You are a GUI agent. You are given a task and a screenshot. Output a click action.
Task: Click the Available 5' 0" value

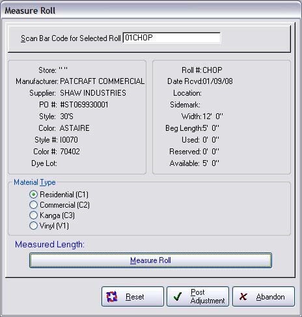tap(211, 163)
